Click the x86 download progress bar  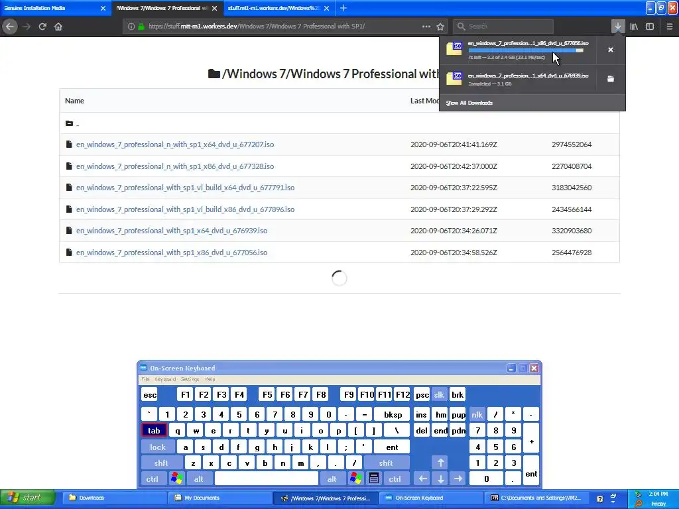526,50
